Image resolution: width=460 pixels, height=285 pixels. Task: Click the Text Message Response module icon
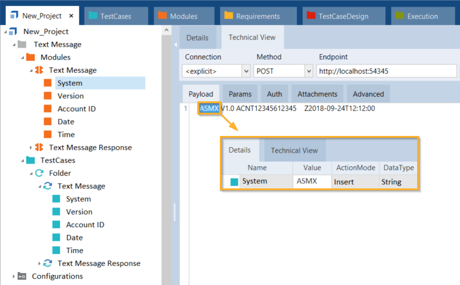pyautogui.click(x=39, y=147)
